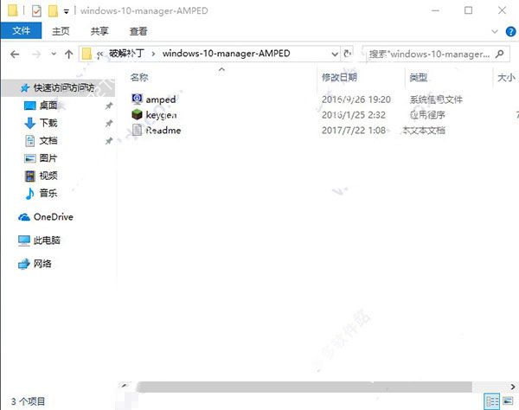Open address bar history dropdown
This screenshot has width=519, height=410.
pyautogui.click(x=335, y=54)
